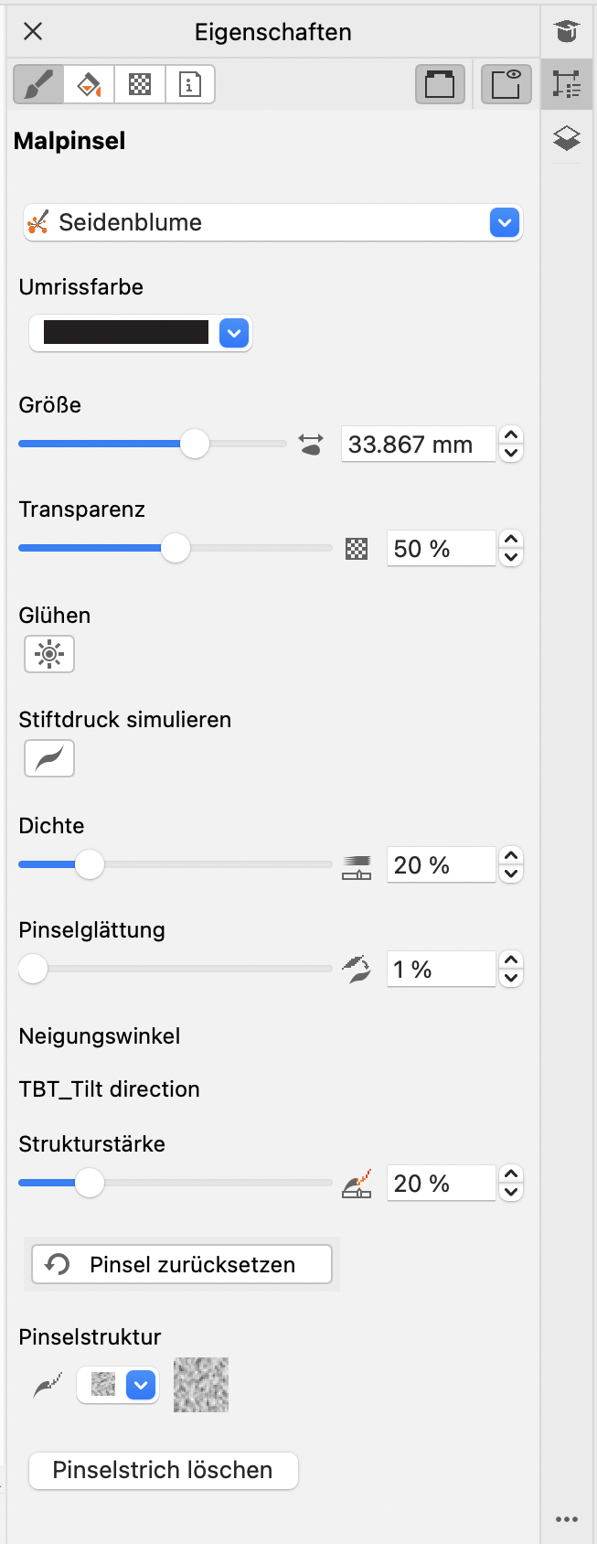Click the Pinselglättung smoothing icon
Image resolution: width=597 pixels, height=1544 pixels.
[x=357, y=970]
